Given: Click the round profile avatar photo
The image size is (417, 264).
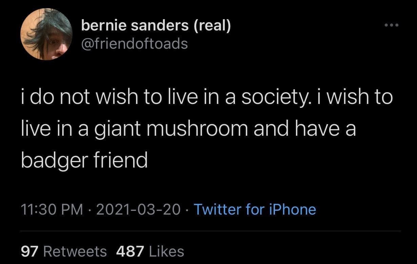Looking at the screenshot, I should [46, 34].
